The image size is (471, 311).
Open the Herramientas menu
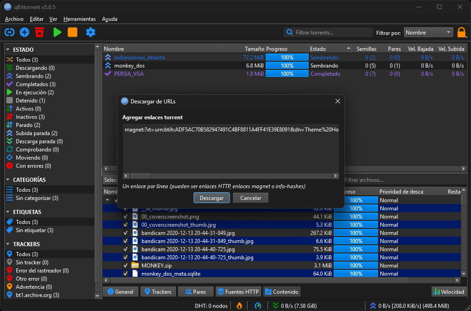tap(79, 19)
